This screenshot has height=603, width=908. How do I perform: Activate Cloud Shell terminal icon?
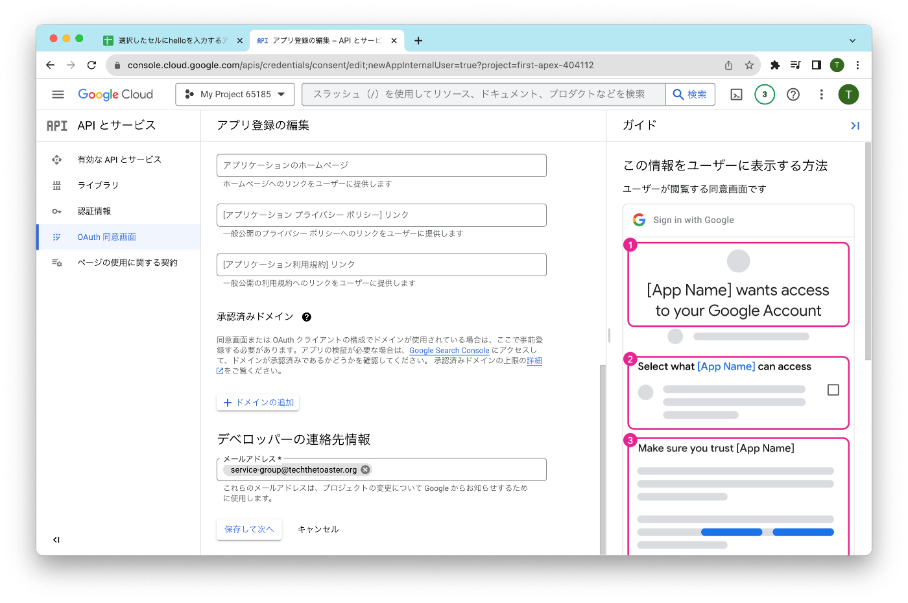737,95
